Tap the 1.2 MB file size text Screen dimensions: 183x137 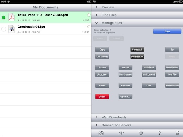point(86,20)
